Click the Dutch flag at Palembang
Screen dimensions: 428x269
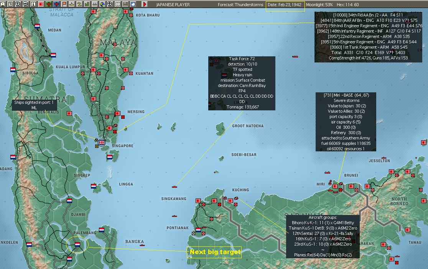click(x=77, y=244)
